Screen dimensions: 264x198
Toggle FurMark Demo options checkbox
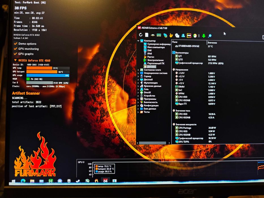tap(16, 44)
